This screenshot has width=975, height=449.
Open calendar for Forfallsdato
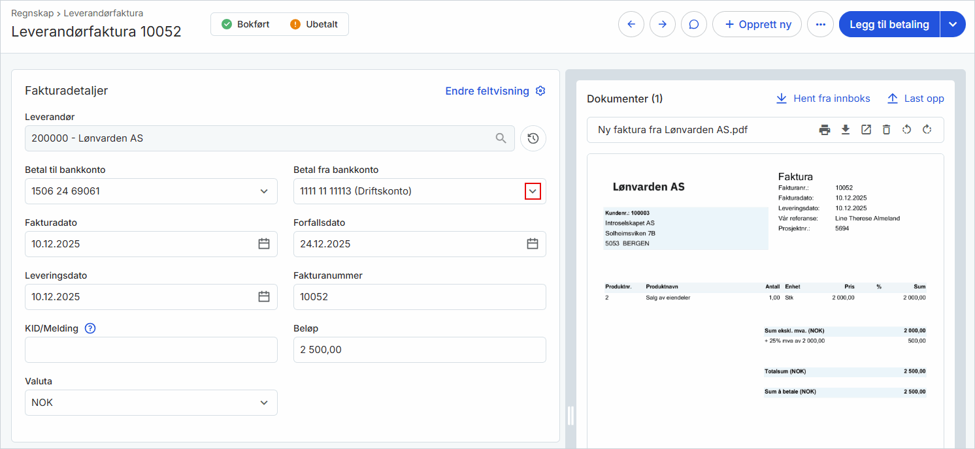pos(533,244)
